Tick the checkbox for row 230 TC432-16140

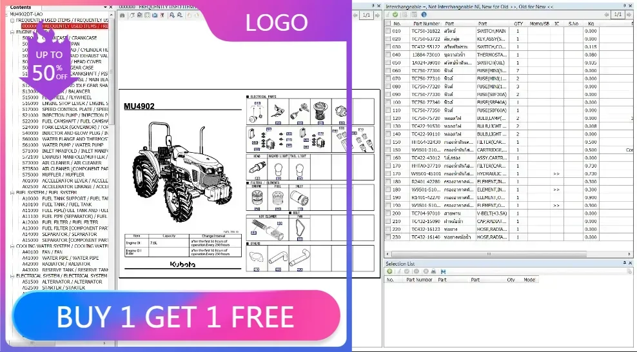pos(388,237)
